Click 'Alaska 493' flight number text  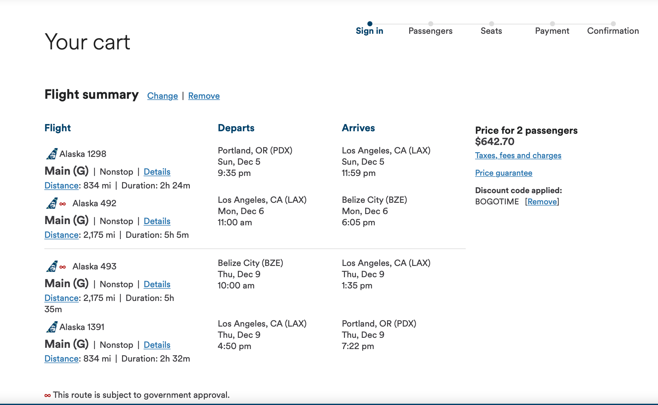pyautogui.click(x=94, y=266)
